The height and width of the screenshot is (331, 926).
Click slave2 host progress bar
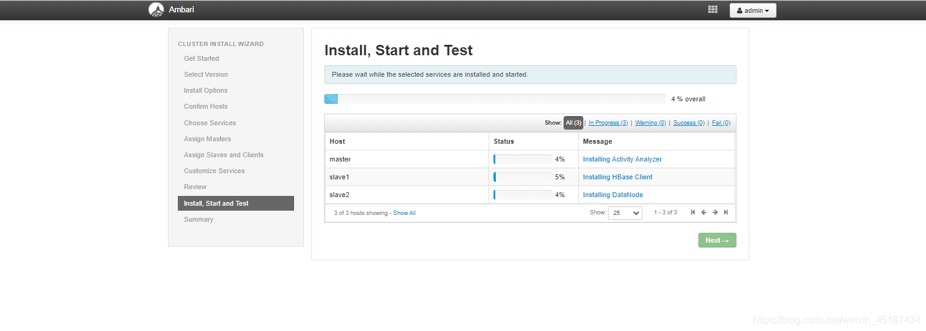coord(522,195)
